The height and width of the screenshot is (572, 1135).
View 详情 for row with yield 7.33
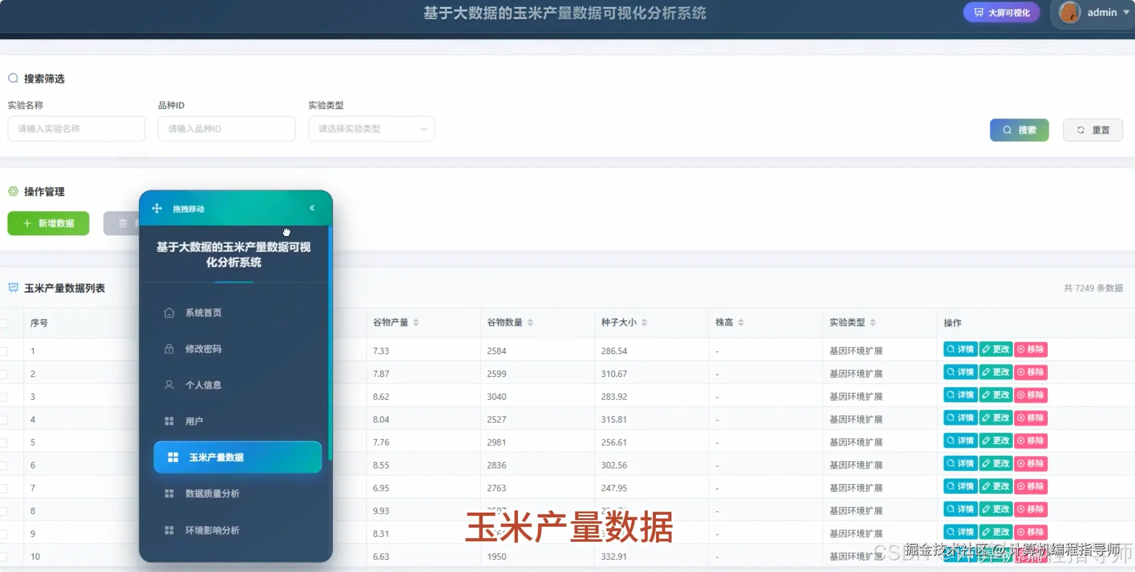pos(961,349)
